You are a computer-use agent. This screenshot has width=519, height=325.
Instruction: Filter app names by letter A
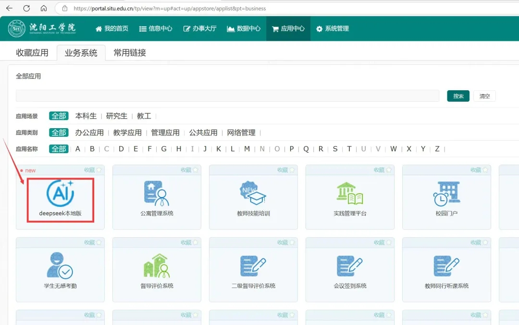click(78, 149)
